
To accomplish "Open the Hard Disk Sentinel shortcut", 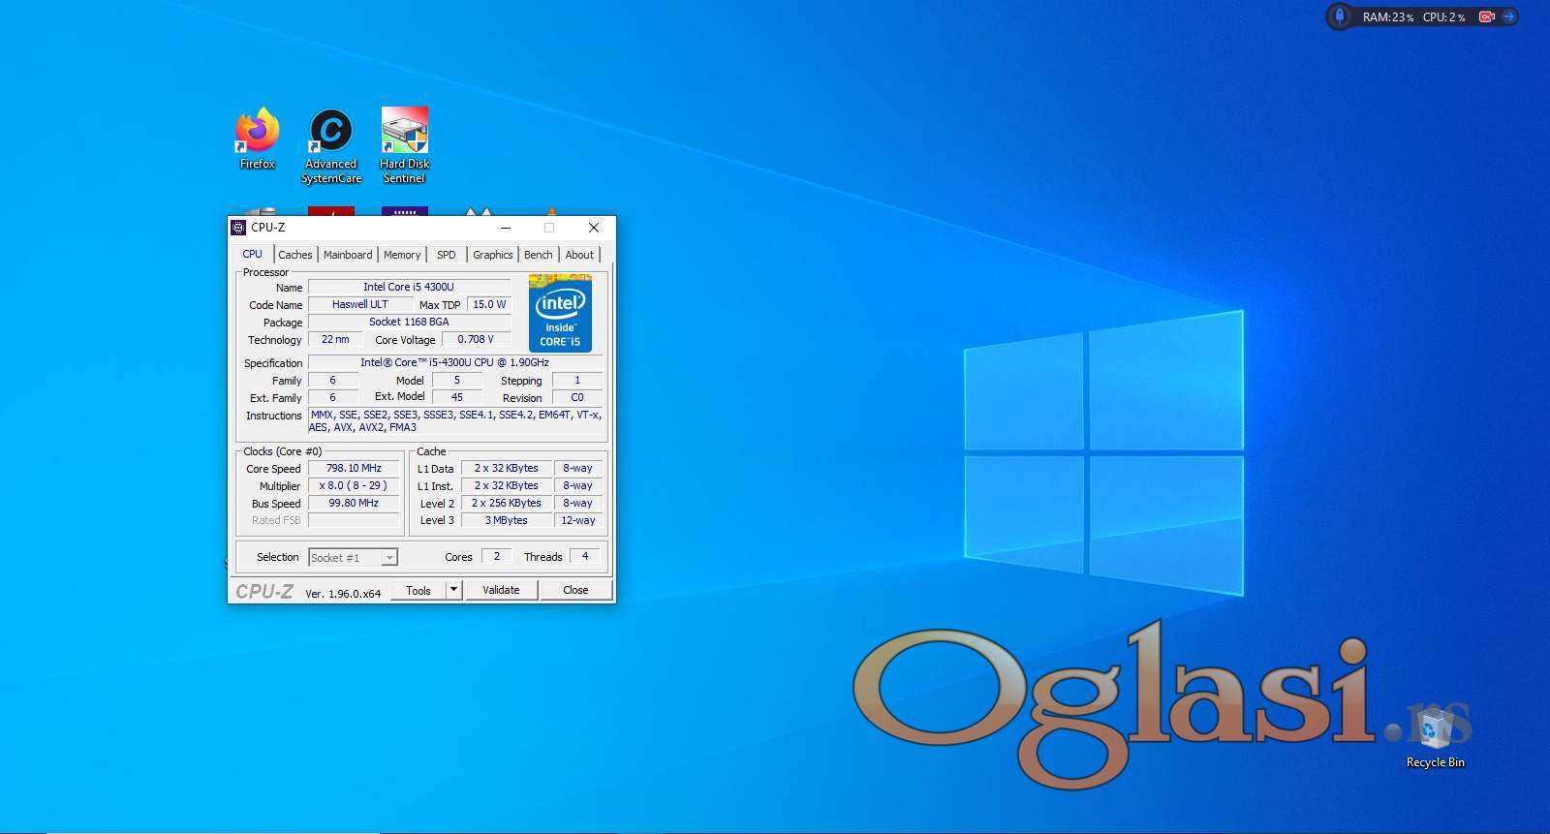I will pyautogui.click(x=404, y=134).
